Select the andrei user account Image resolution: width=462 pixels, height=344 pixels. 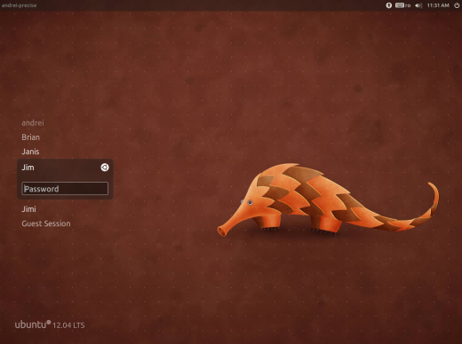tap(33, 123)
